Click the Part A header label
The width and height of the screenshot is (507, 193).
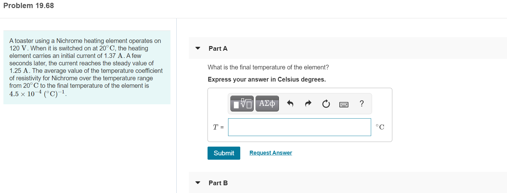pyautogui.click(x=218, y=49)
